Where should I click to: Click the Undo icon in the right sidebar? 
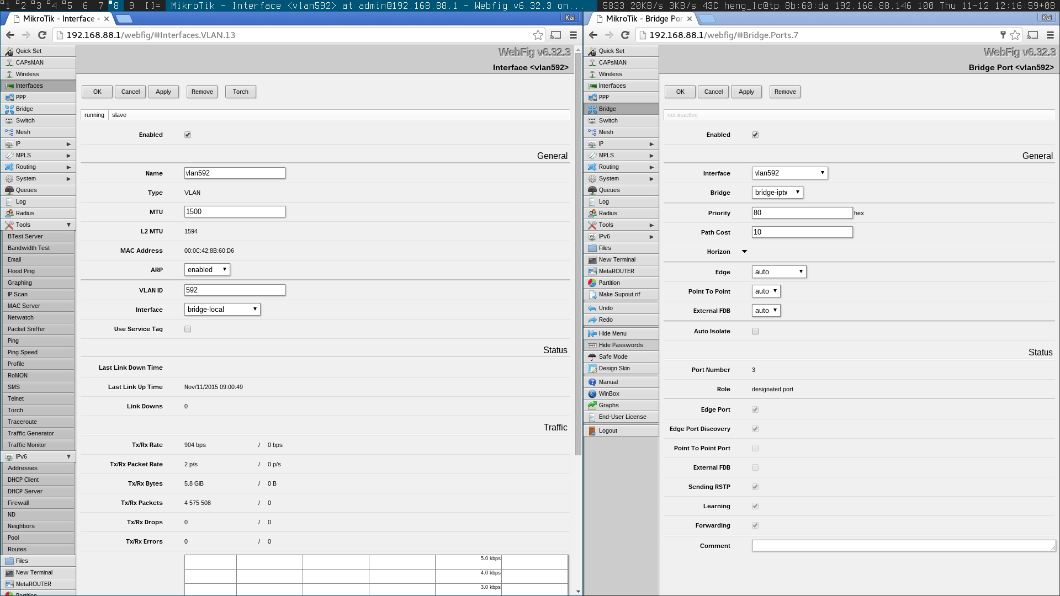[x=592, y=308]
